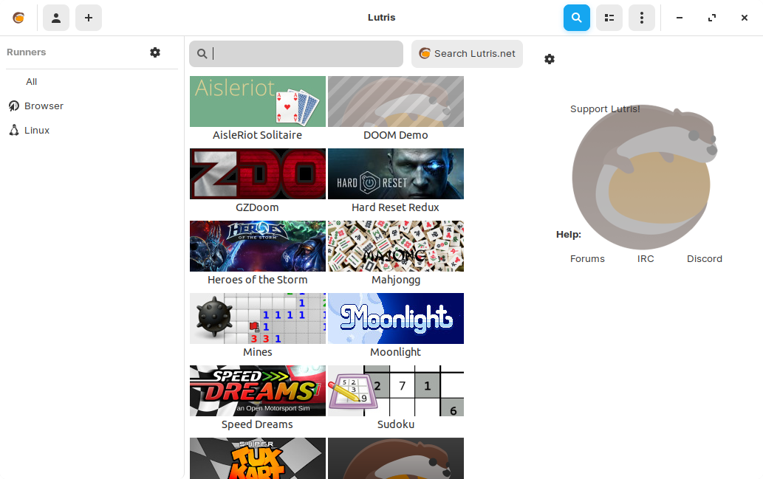
Task: Click the gear icon in right panel
Action: coord(550,59)
